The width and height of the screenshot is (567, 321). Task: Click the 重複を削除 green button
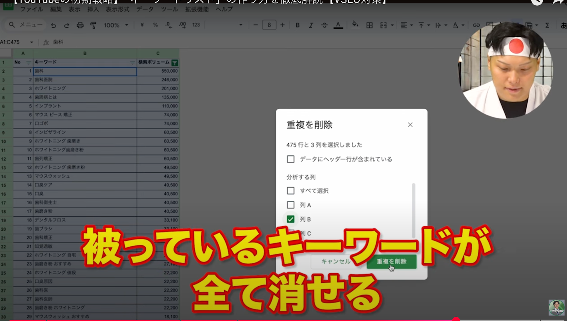click(x=391, y=262)
